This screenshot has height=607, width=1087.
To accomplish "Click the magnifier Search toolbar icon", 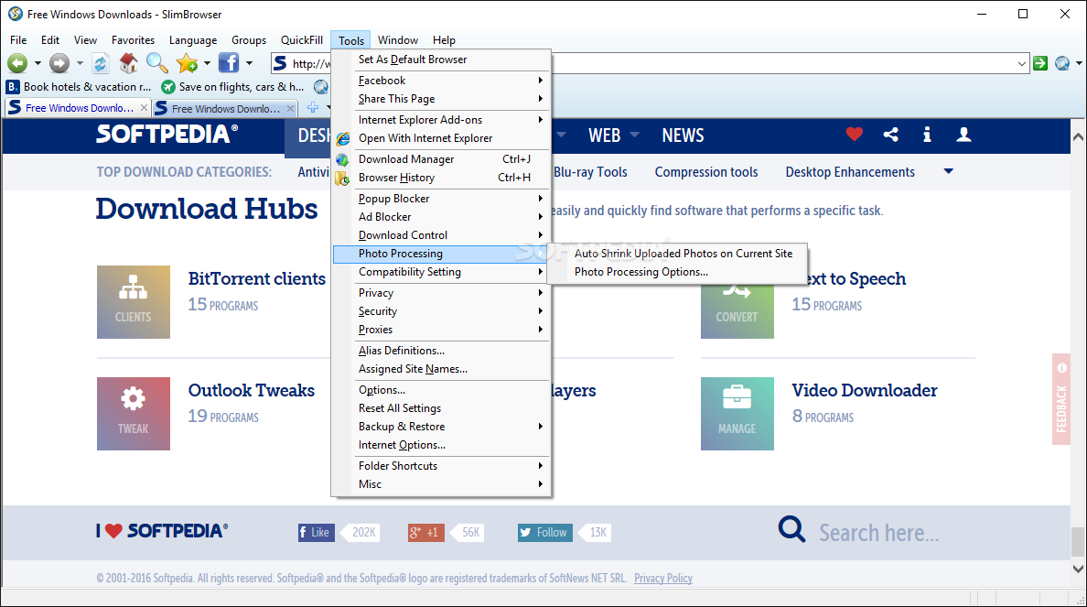I will coord(156,63).
